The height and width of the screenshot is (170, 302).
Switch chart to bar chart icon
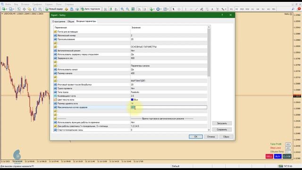[106, 9]
